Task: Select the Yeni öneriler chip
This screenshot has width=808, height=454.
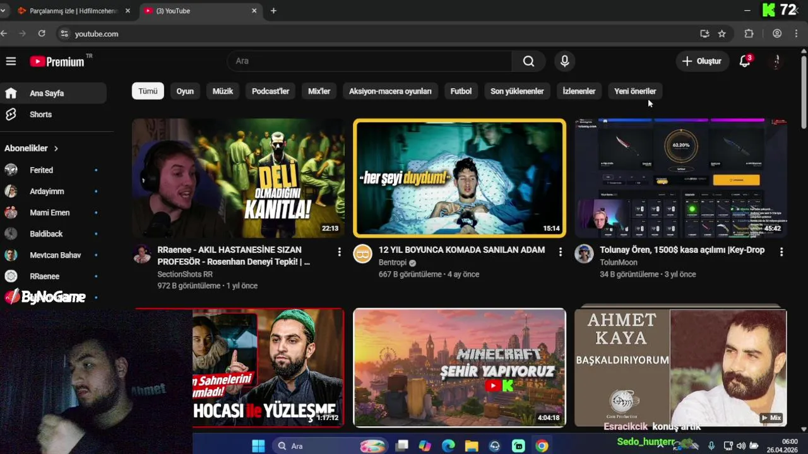Action: [635, 91]
